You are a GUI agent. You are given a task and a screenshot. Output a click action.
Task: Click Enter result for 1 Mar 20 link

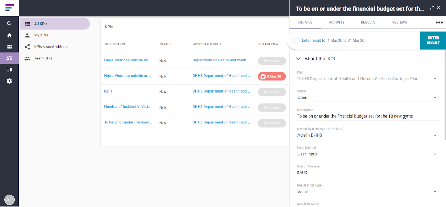[x=333, y=41]
